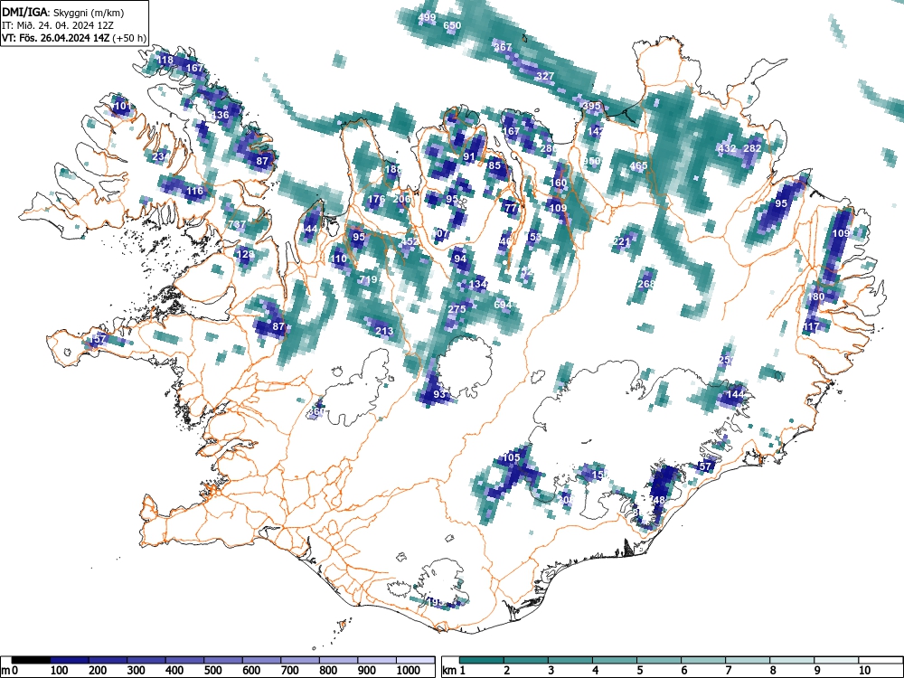Viewport: 904px width, 678px height.
Task: Click the 499 visibility value offshore north
Action: pyautogui.click(x=427, y=17)
